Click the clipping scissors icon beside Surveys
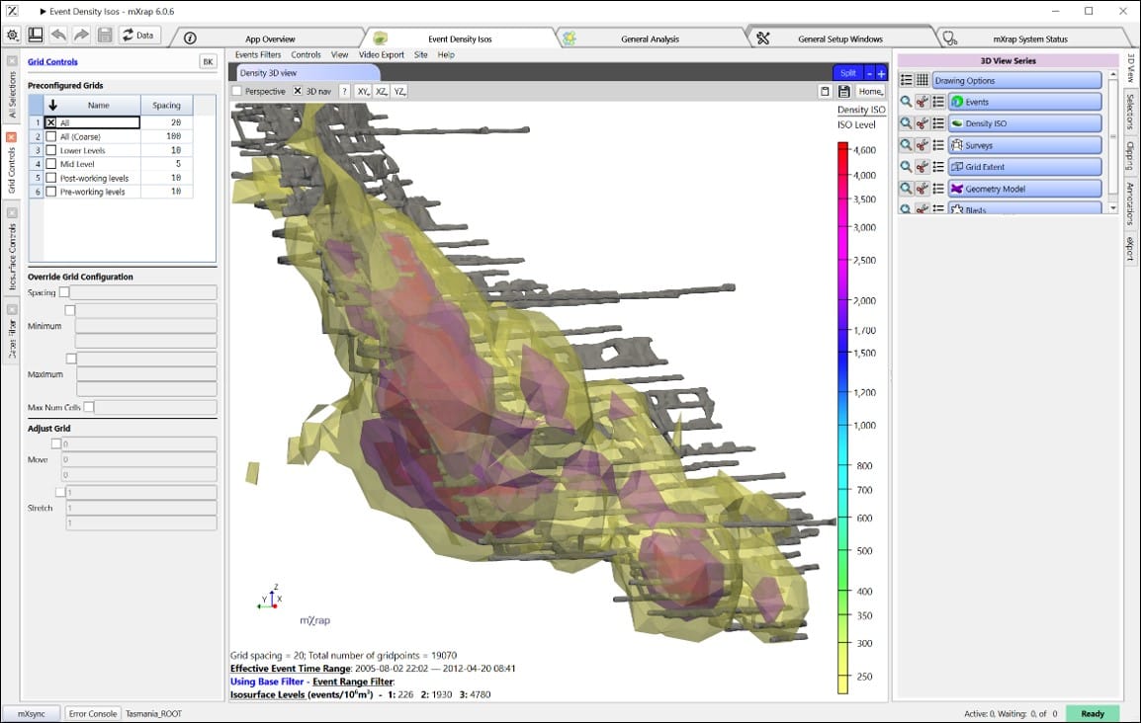The height and width of the screenshot is (723, 1141). pyautogui.click(x=922, y=145)
